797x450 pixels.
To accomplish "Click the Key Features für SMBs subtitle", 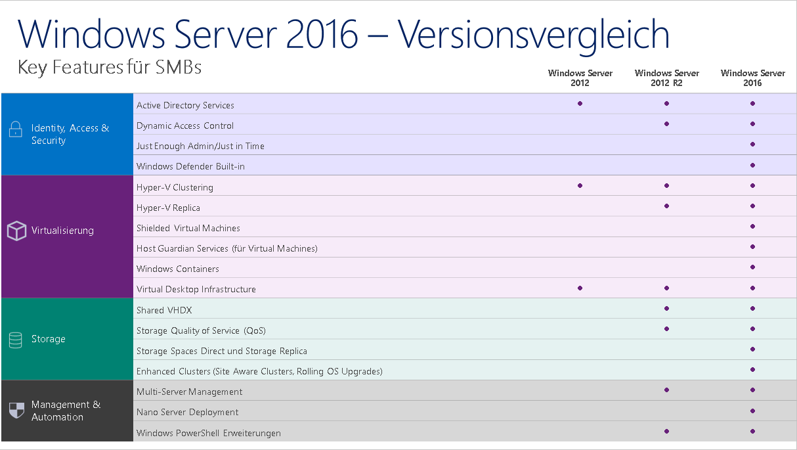I will coord(109,67).
